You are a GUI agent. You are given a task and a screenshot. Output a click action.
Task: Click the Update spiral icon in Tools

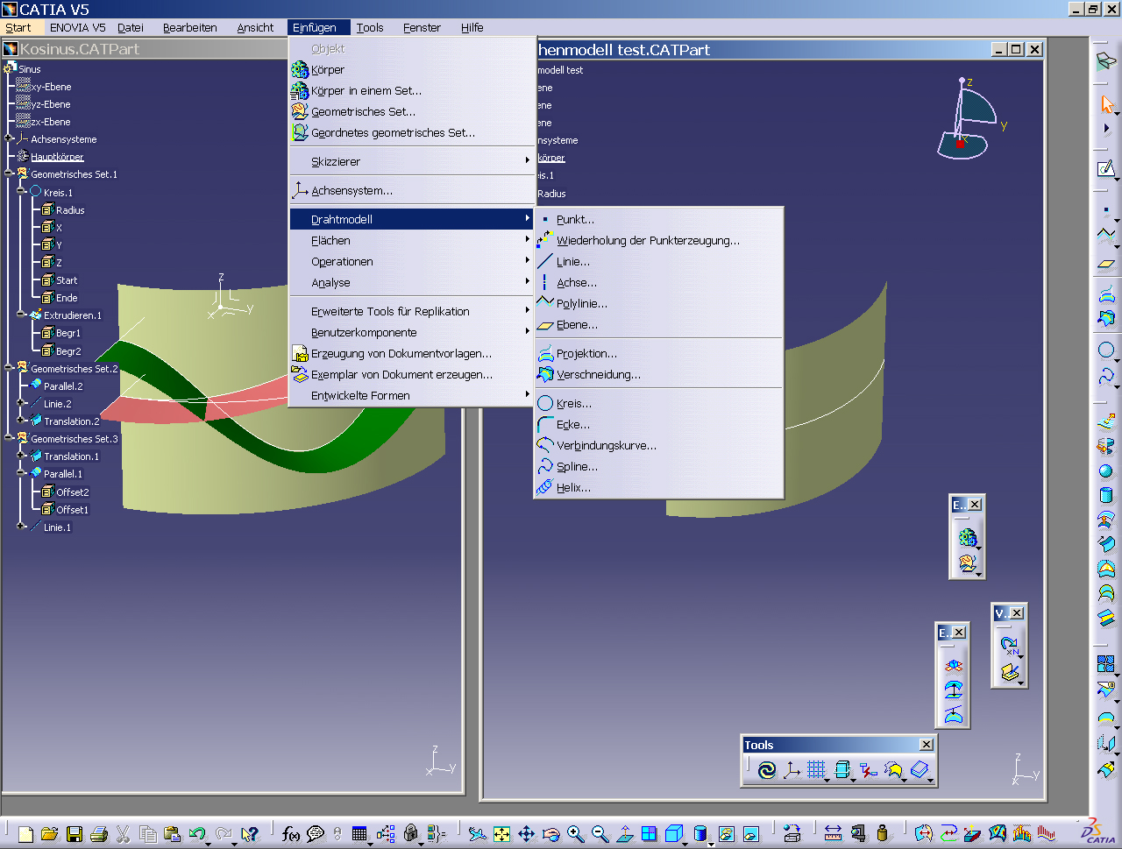(x=767, y=769)
